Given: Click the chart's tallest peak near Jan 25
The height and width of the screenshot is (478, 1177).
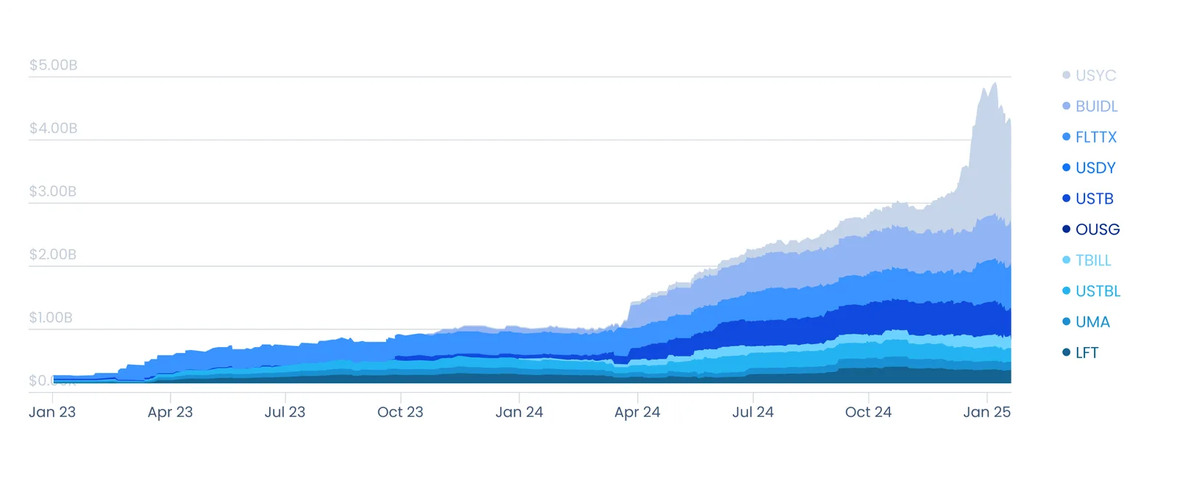Looking at the screenshot, I should tap(995, 84).
